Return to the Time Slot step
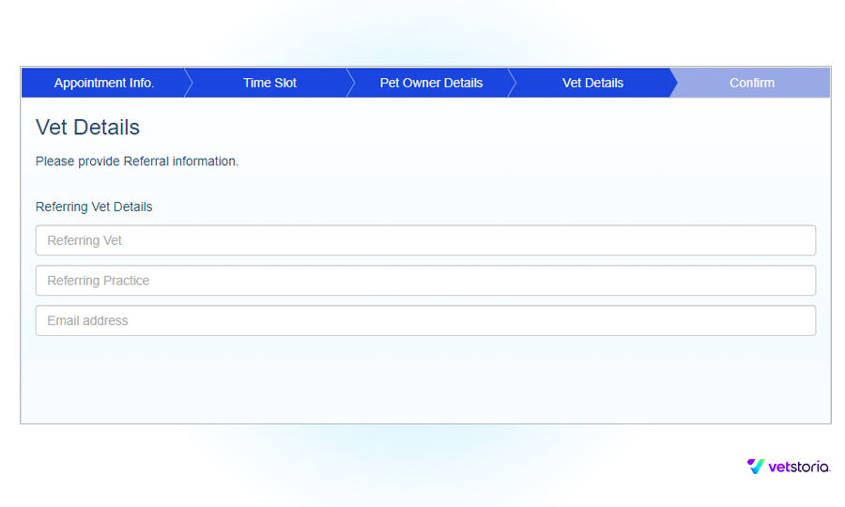 pos(269,83)
